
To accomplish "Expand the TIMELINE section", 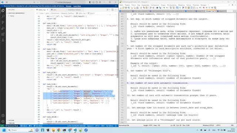I will [x=11, y=123].
